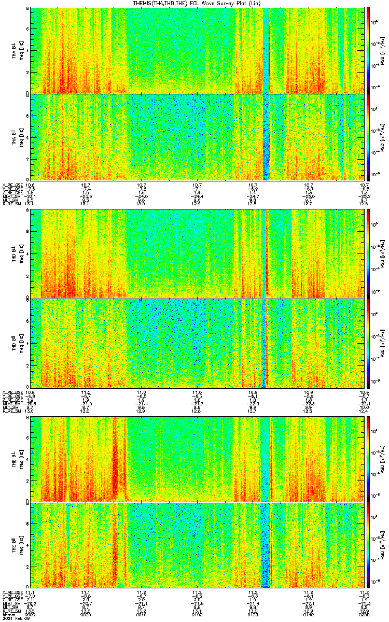Click the X_RE_GSE row label under THE panels
The height and width of the screenshot is (622, 389).
tap(12, 592)
